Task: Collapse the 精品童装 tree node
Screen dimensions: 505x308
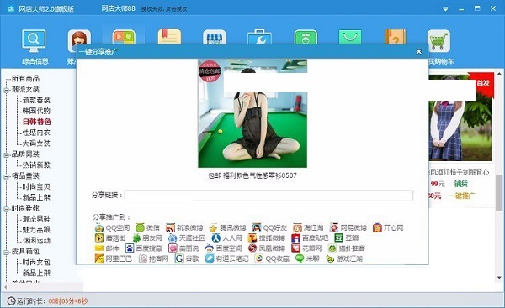Action: point(6,176)
